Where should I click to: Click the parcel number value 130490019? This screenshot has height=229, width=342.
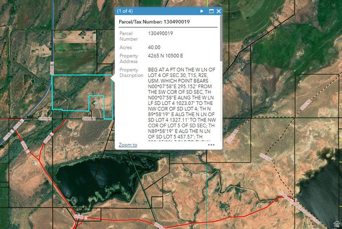[160, 33]
